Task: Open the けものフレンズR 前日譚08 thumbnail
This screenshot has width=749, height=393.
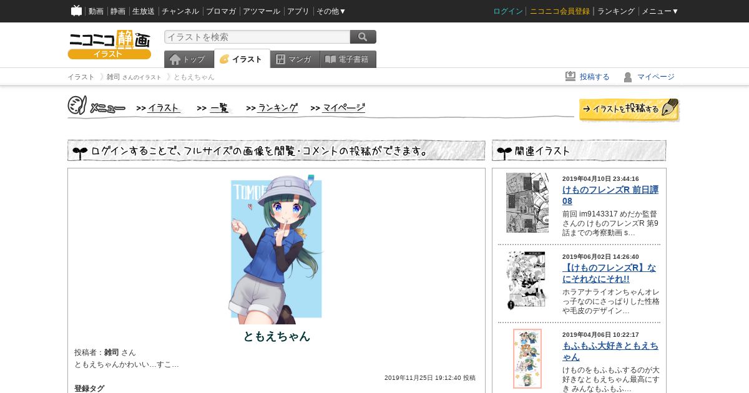Action: [527, 203]
